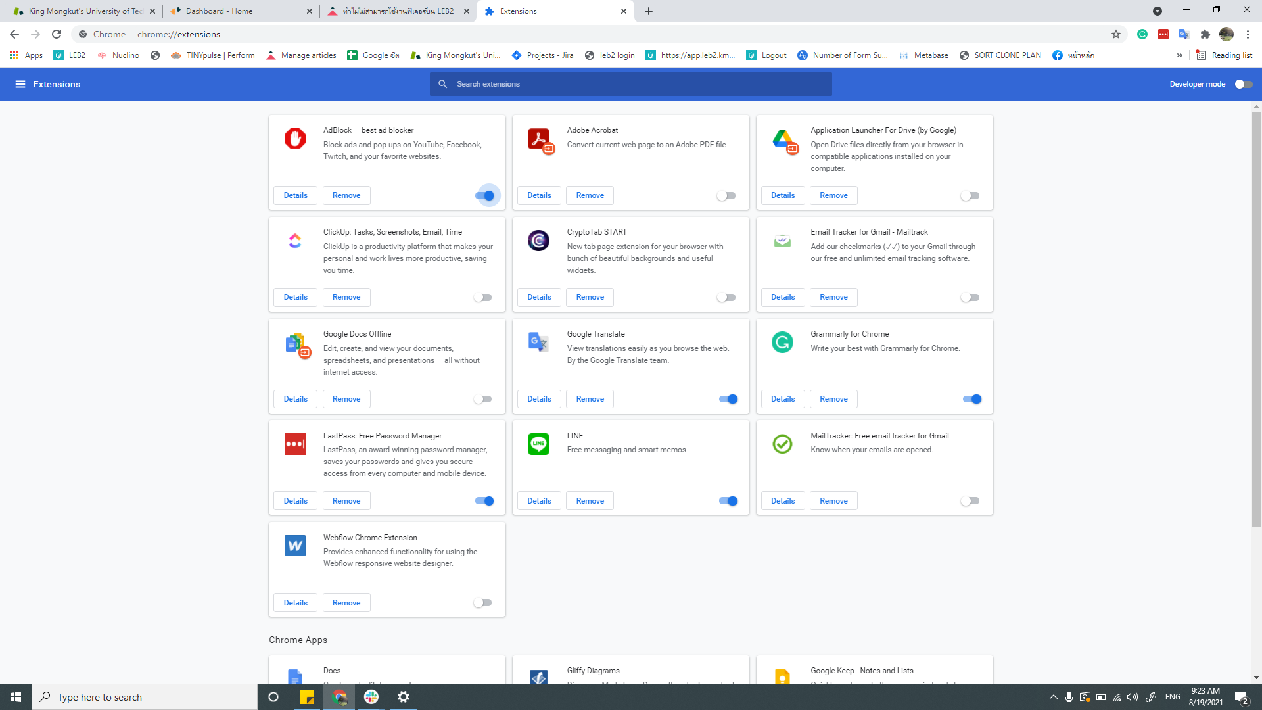Click the Grammarly for Chrome icon

[x=782, y=342]
